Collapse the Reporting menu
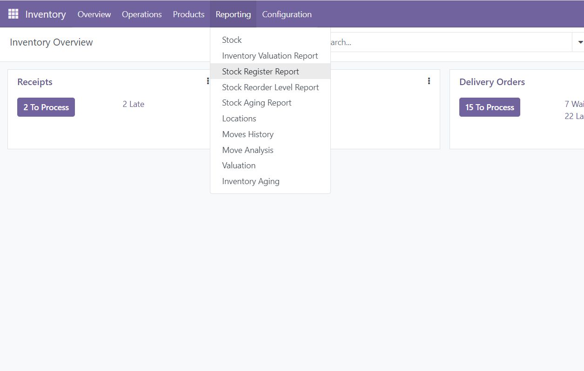Viewport: 584px width, 371px height. click(x=233, y=14)
